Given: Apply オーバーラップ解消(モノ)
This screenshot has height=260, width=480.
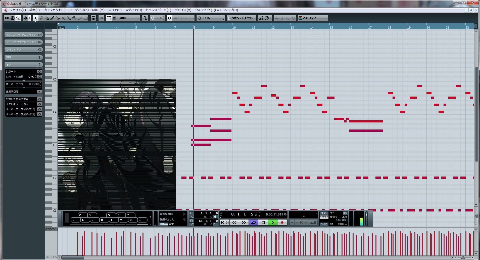Looking at the screenshot, I should [39, 109].
